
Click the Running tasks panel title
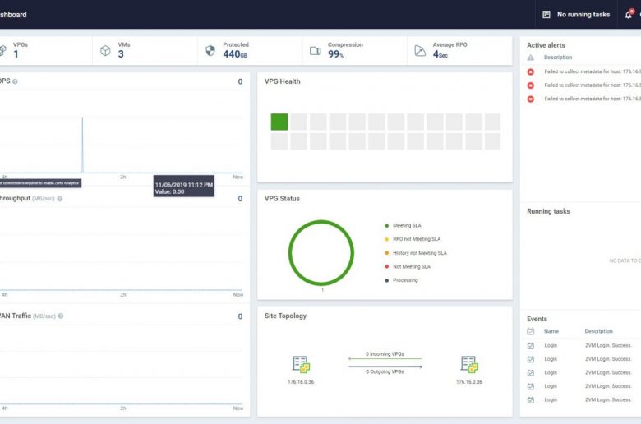pyautogui.click(x=548, y=211)
